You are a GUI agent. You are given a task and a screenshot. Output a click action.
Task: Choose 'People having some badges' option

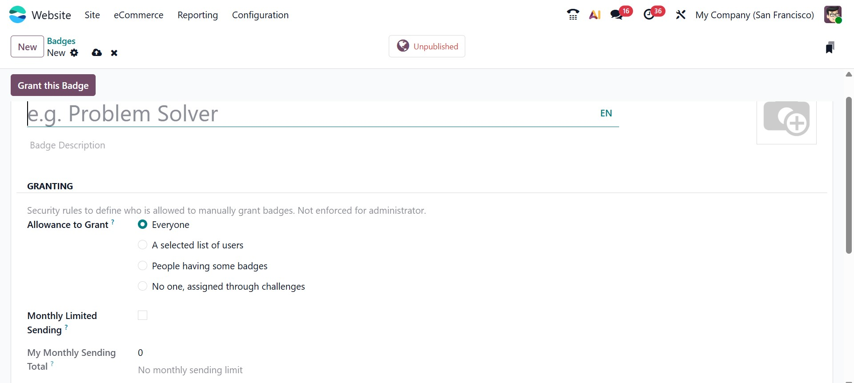(143, 266)
